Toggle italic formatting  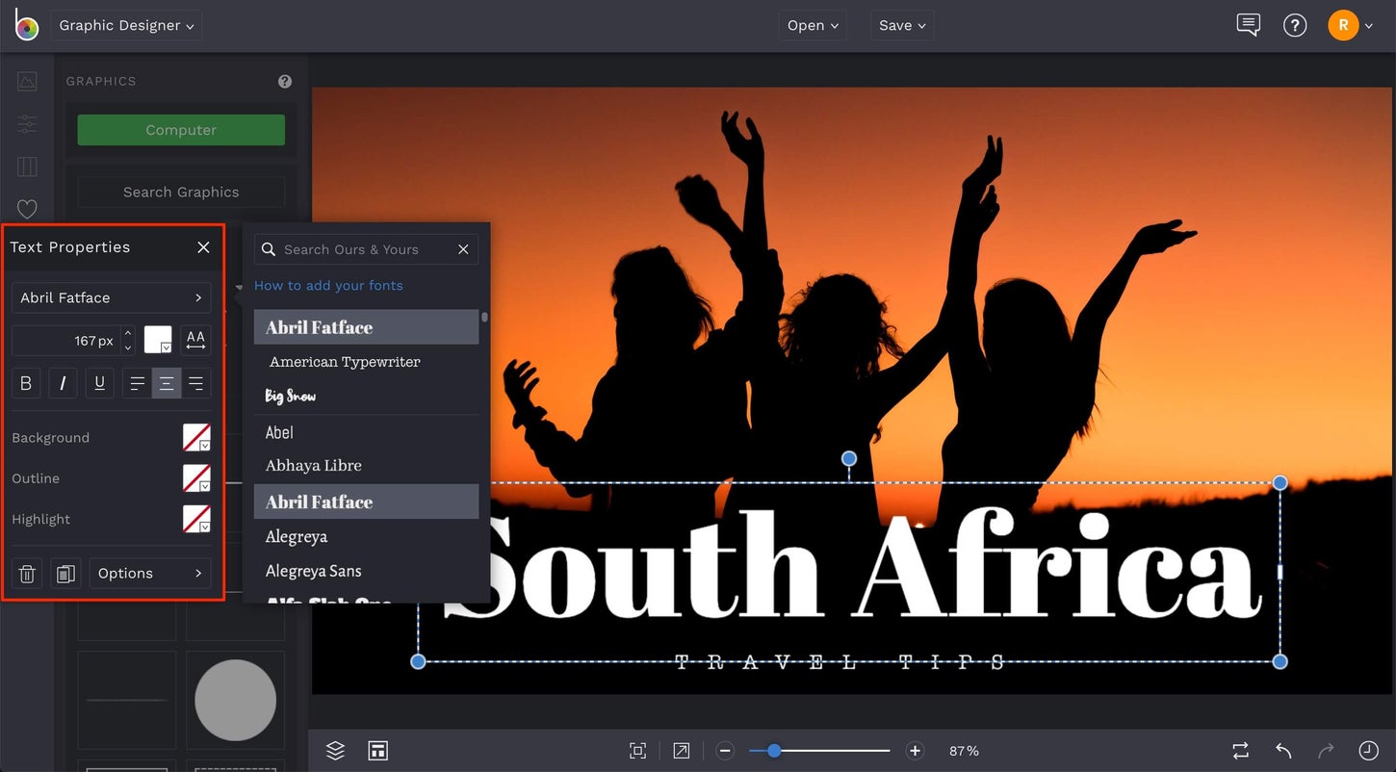(x=63, y=383)
